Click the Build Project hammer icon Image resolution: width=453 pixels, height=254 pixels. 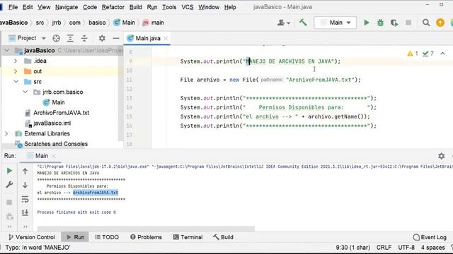(x=303, y=23)
